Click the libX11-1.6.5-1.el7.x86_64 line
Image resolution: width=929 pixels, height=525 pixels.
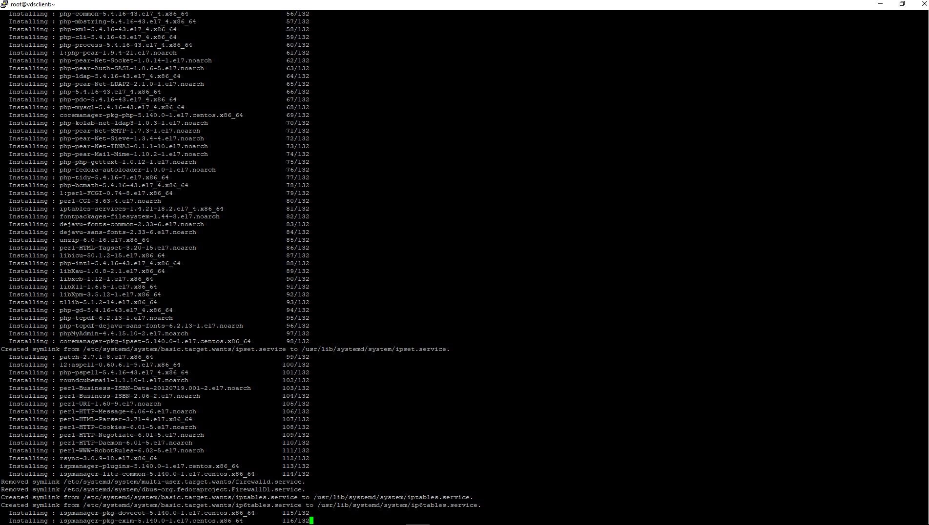159,287
